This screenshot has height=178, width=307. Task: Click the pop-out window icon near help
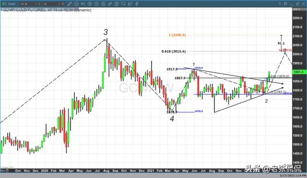(285, 4)
